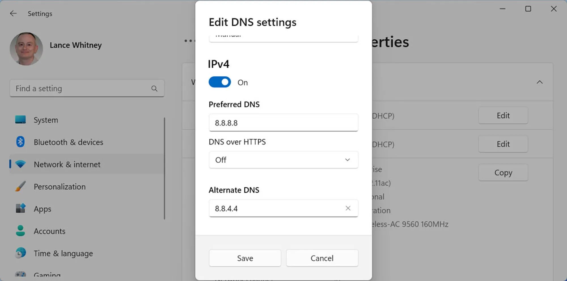Click the Preferred DNS input field
Screen dimensions: 567x281
coord(283,123)
